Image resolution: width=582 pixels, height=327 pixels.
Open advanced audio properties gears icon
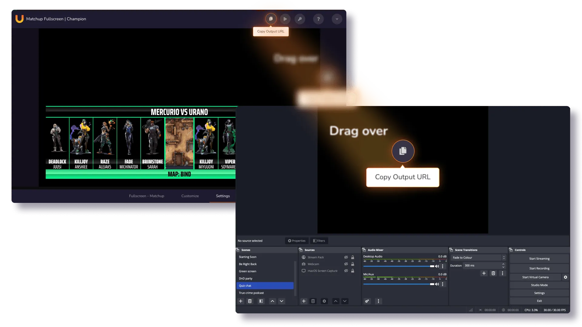coord(367,301)
